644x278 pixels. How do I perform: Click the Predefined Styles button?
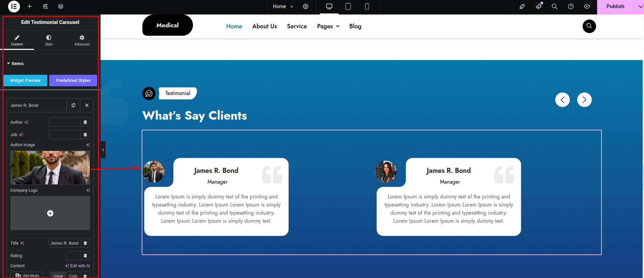pos(73,81)
